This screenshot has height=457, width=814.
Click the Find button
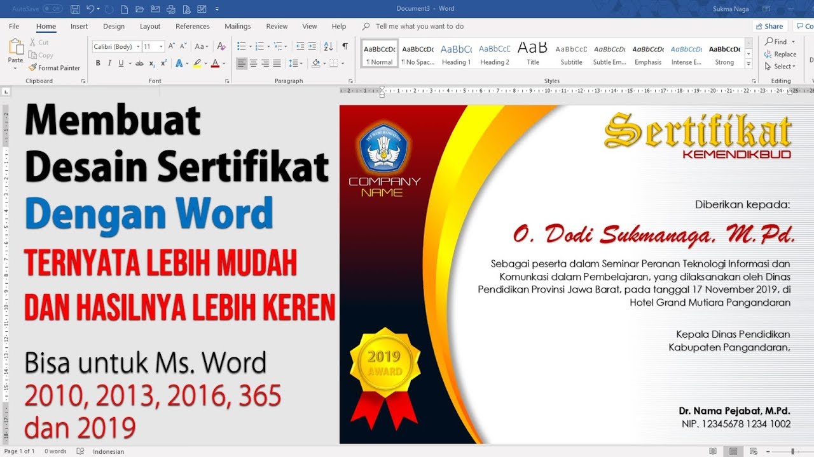click(776, 42)
